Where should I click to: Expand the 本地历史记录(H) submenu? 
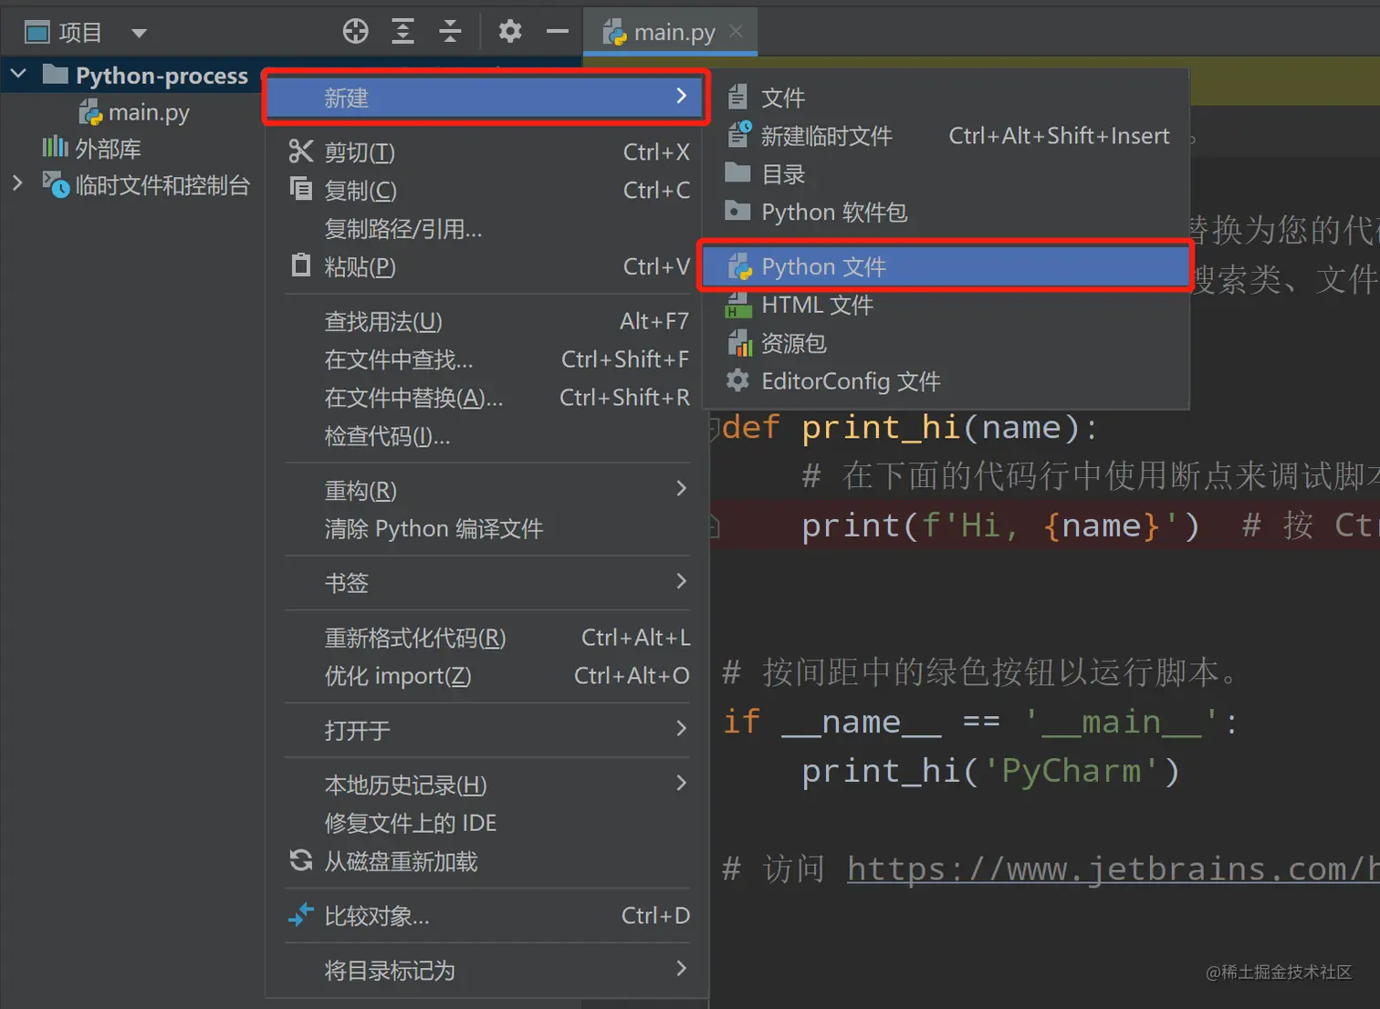pyautogui.click(x=488, y=785)
